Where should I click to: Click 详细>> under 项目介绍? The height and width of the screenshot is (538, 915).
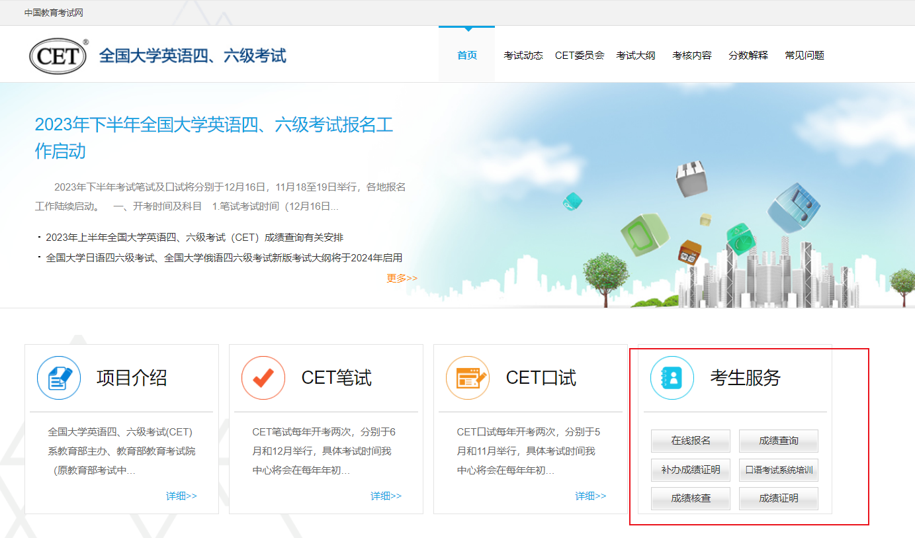tap(181, 496)
